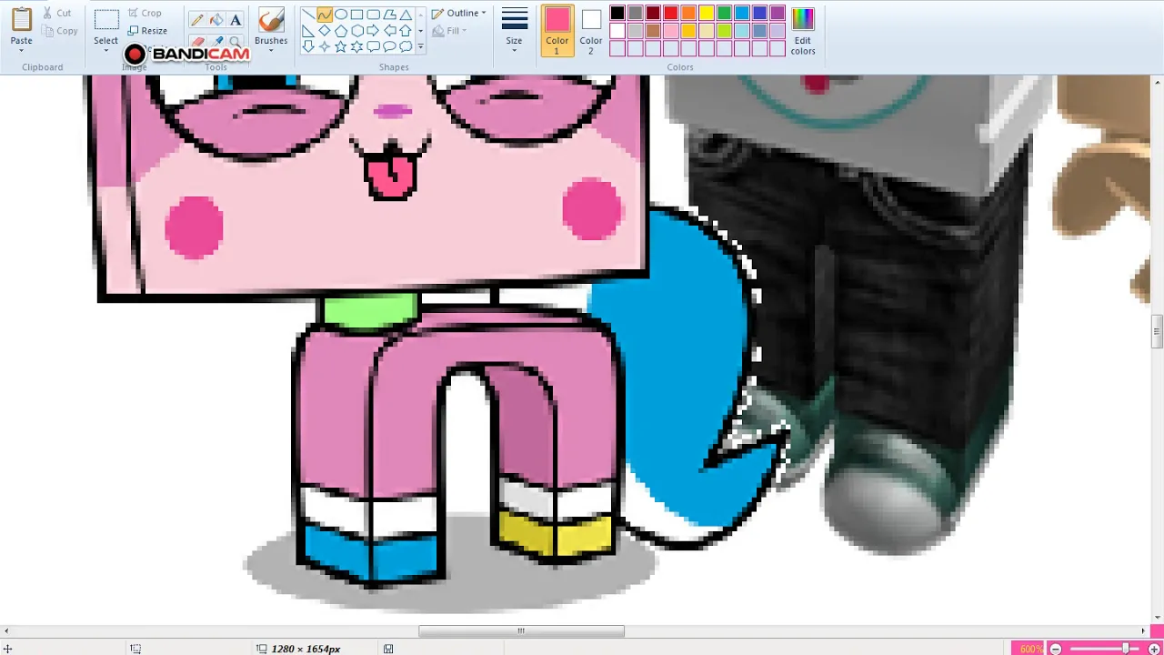The image size is (1164, 655).
Task: Choose the Curve shape
Action: coord(325,15)
